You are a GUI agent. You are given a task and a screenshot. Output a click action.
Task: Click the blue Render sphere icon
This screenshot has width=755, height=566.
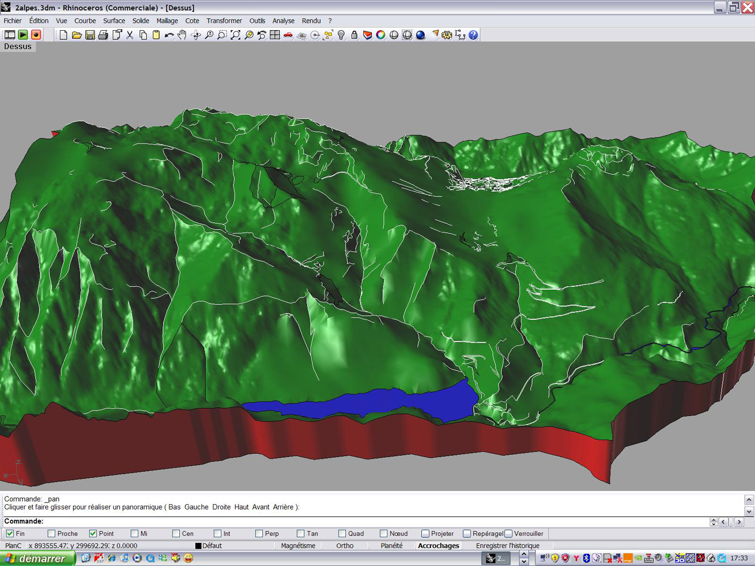point(421,35)
